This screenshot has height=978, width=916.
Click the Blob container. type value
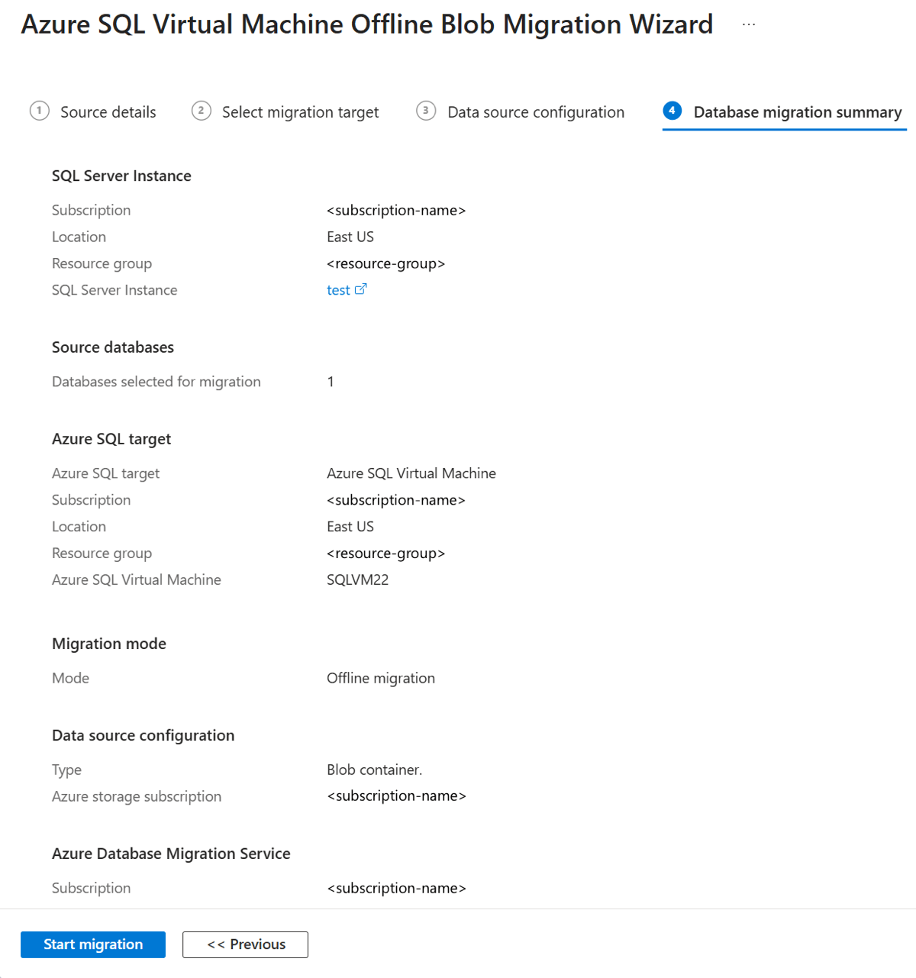coord(375,770)
